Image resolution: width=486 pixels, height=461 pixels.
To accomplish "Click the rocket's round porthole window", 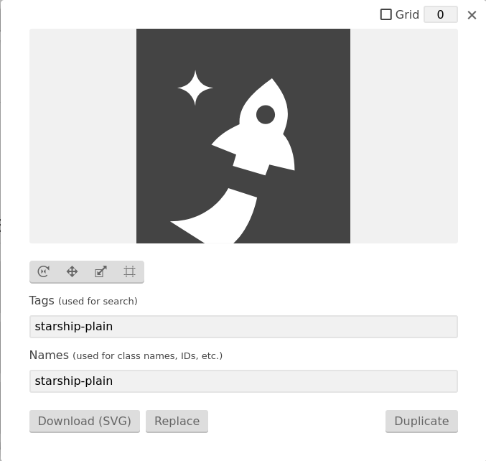I will click(266, 115).
